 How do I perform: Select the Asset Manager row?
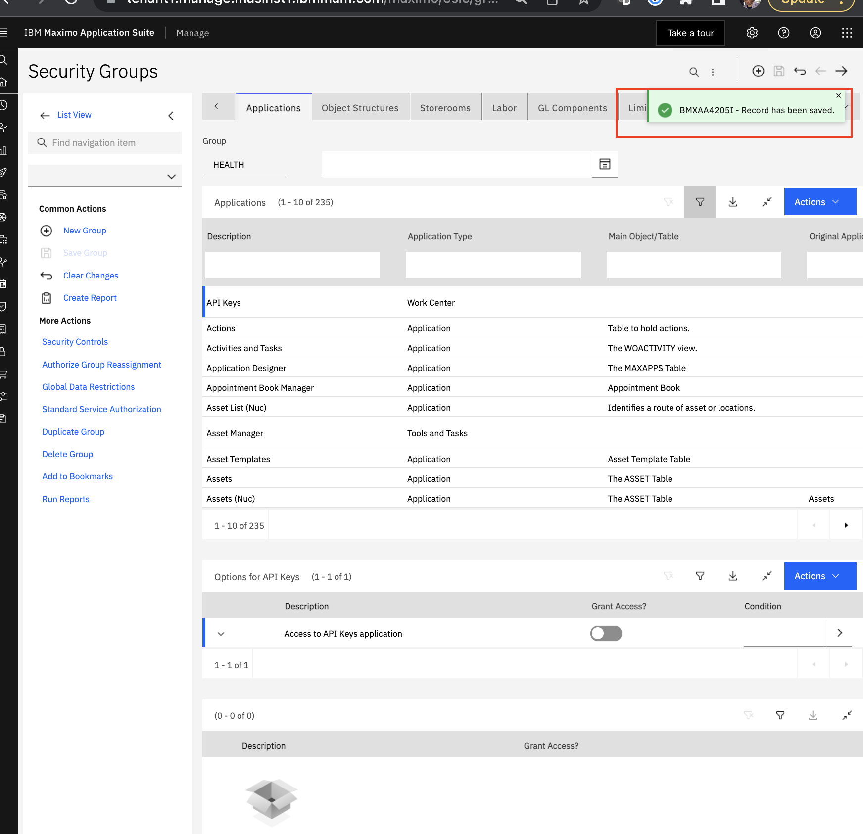(532, 433)
